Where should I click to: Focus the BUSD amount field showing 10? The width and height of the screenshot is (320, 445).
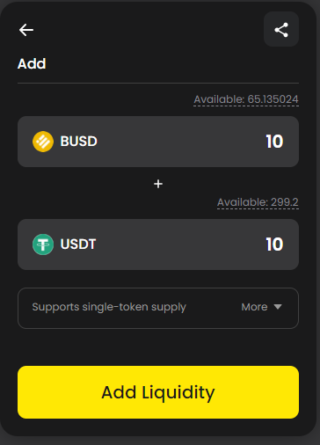click(274, 142)
